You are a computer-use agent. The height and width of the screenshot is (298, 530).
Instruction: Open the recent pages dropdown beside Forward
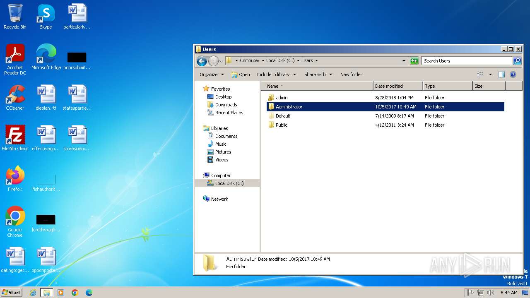tap(221, 61)
